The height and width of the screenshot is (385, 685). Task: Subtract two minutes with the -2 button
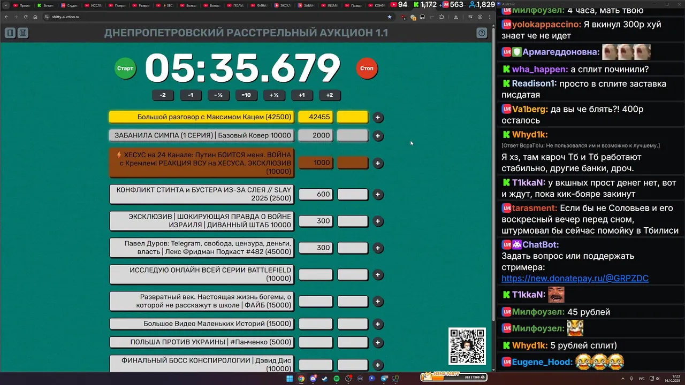coord(163,95)
